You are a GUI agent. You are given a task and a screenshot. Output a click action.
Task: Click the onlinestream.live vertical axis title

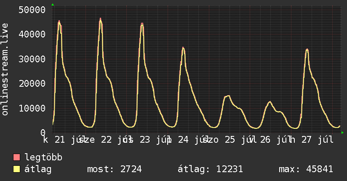tap(5, 69)
